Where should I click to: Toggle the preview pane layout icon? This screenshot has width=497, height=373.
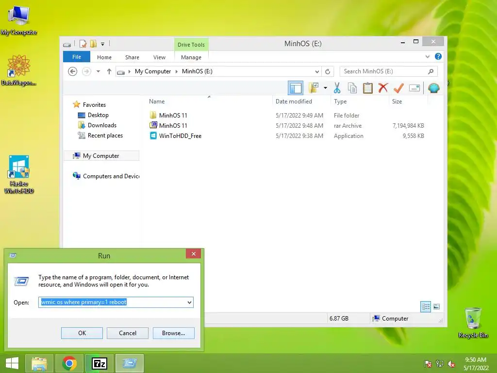click(296, 88)
